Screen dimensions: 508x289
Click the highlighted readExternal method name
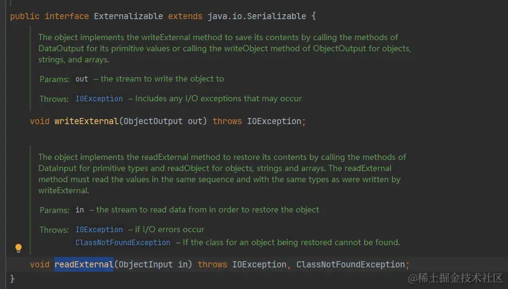coord(84,264)
